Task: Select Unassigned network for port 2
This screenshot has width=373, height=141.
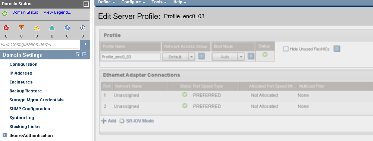Action: (126, 106)
